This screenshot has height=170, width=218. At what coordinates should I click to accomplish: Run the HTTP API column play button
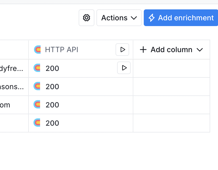122,50
